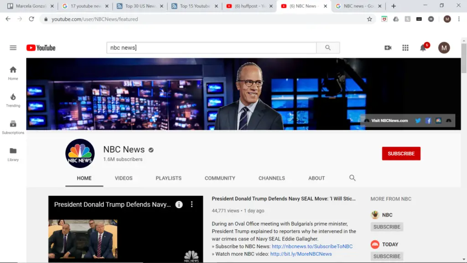The width and height of the screenshot is (467, 263).
Task: Click the Twitter icon on the channel banner
Action: (418, 121)
